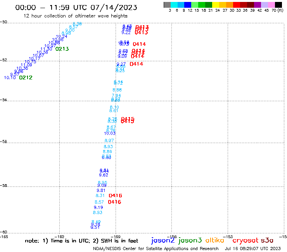
Task: Click the (ft) unit label in the legend
Action: click(280, 10)
